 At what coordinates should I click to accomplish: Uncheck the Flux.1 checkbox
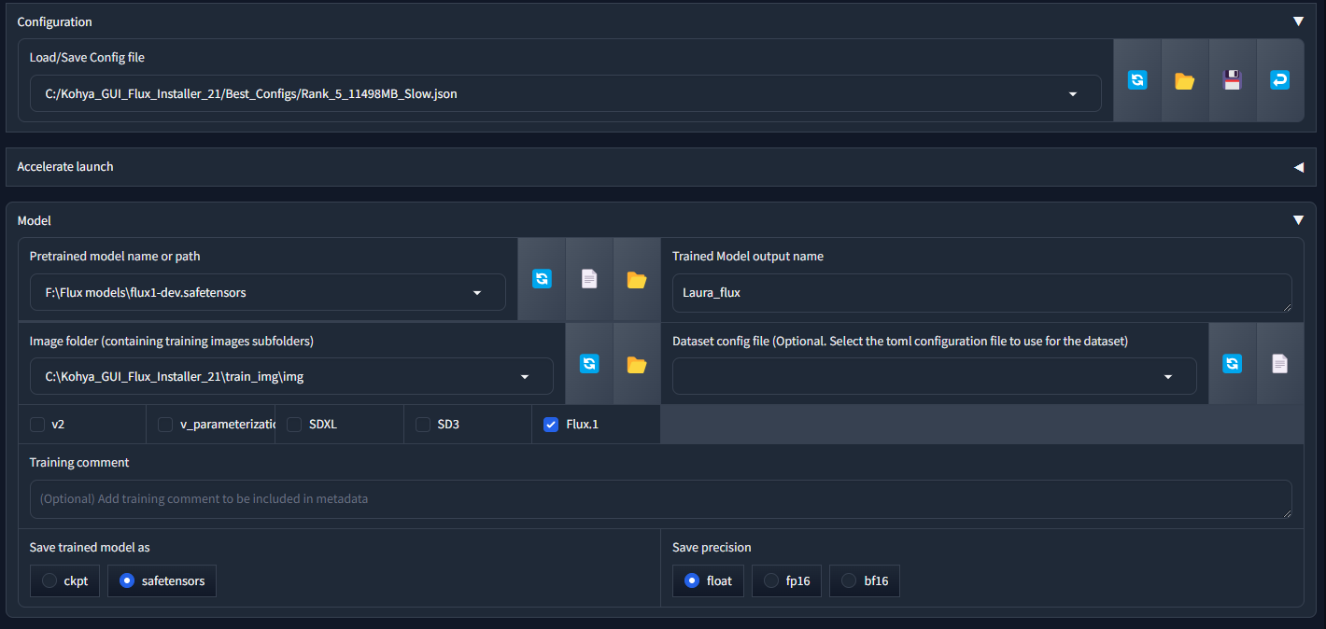(x=551, y=425)
